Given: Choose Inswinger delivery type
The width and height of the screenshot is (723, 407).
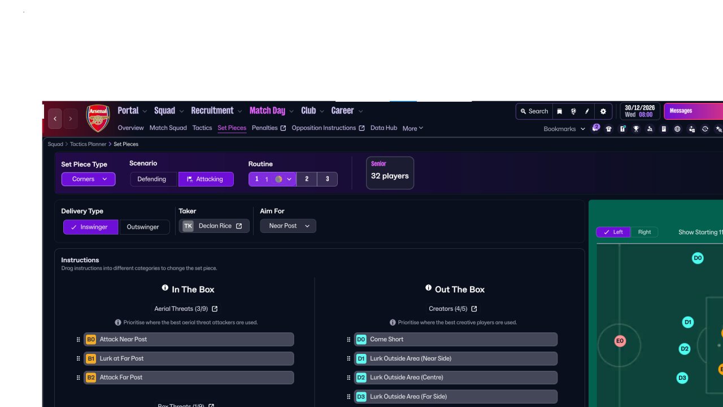Looking at the screenshot, I should (x=91, y=227).
